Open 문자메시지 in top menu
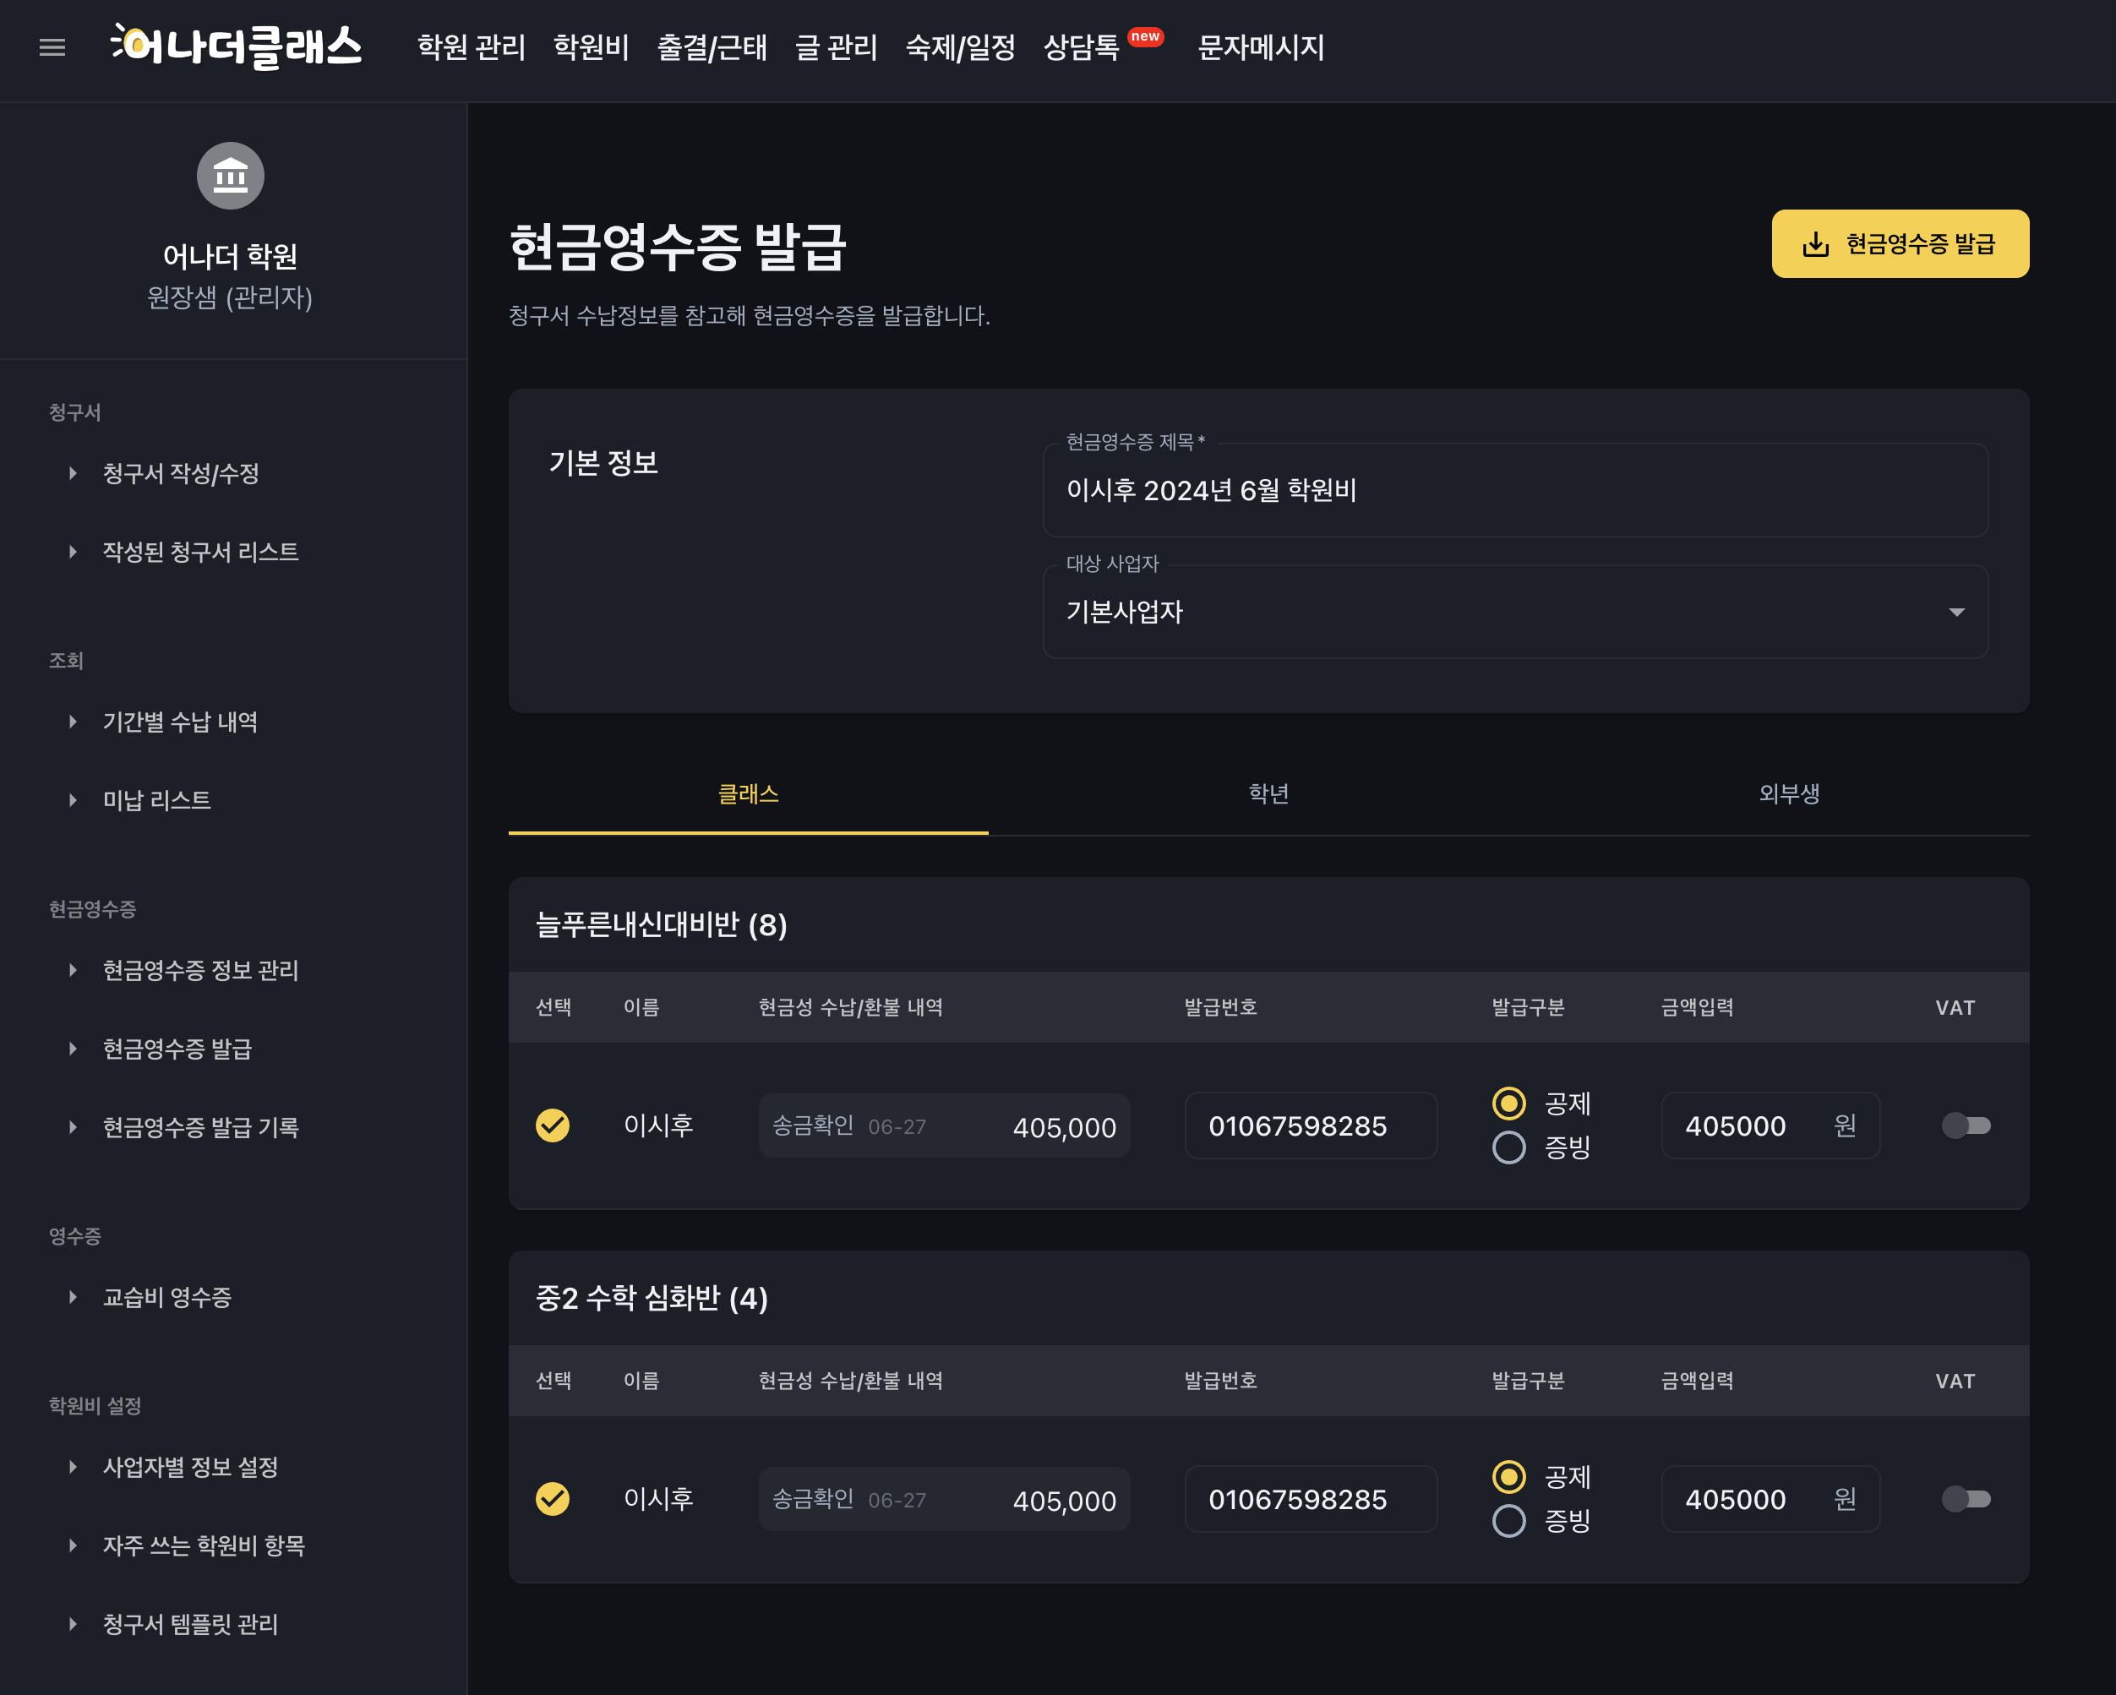 [x=1261, y=47]
